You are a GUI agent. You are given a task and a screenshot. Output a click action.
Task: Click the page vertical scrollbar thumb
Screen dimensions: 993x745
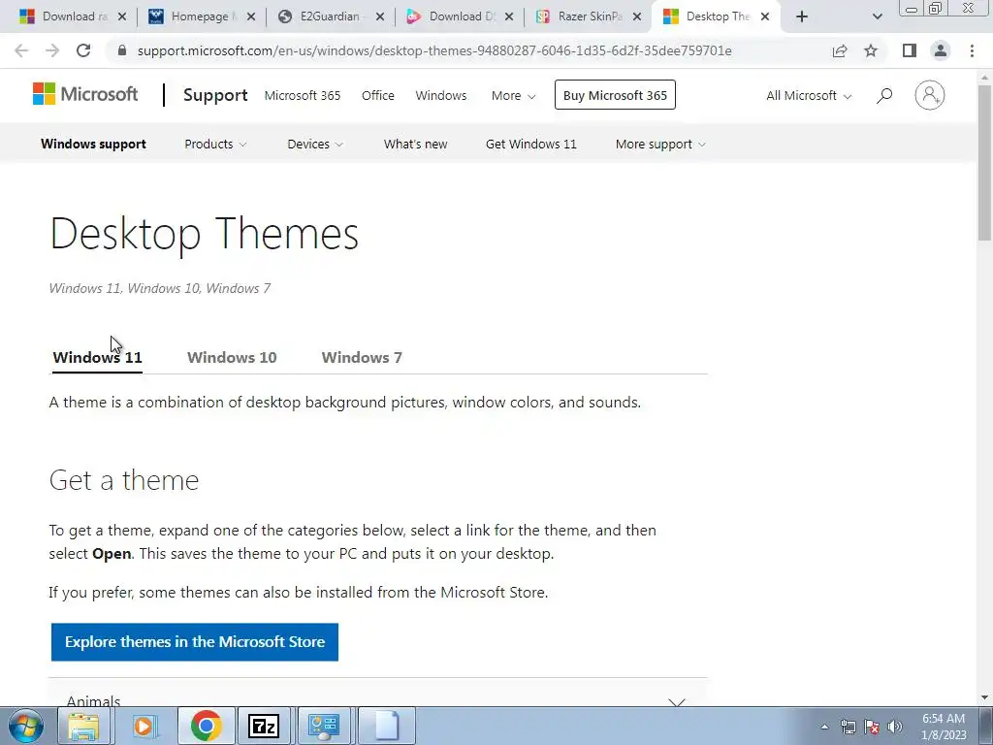tap(984, 162)
